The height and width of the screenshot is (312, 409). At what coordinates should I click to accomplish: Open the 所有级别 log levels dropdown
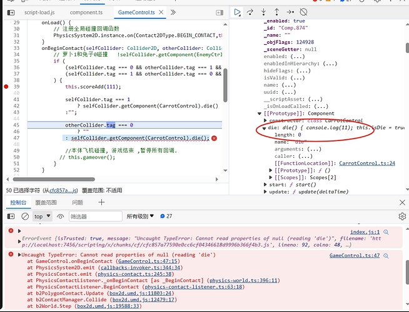click(x=140, y=217)
